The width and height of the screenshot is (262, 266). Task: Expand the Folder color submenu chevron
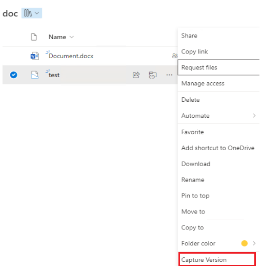pyautogui.click(x=254, y=243)
